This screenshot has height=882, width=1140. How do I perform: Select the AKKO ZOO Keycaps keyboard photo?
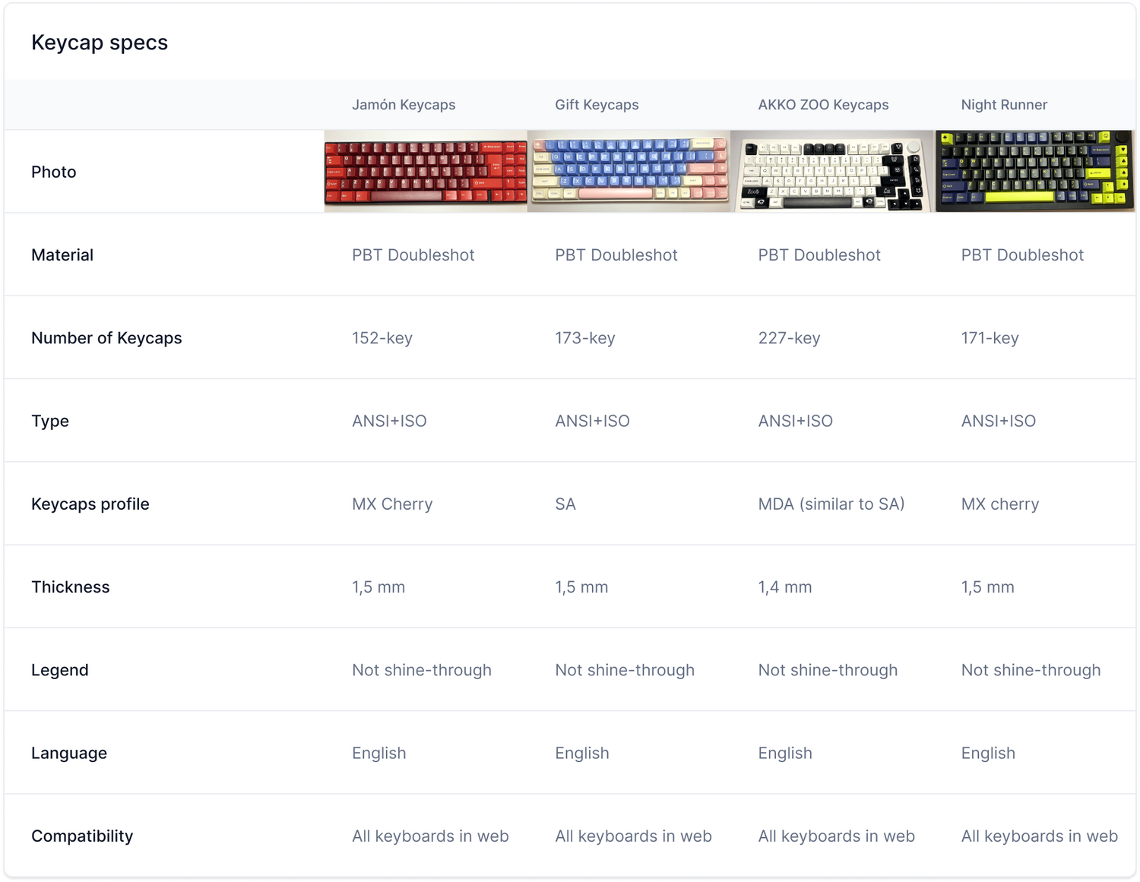(x=832, y=171)
